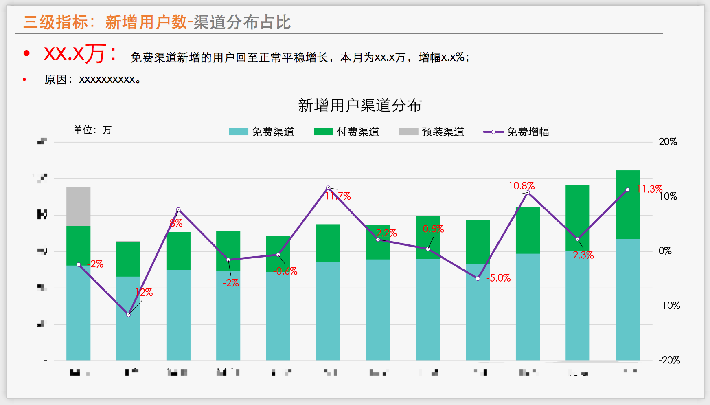Select the '预装渠道' legend label

[x=443, y=132]
